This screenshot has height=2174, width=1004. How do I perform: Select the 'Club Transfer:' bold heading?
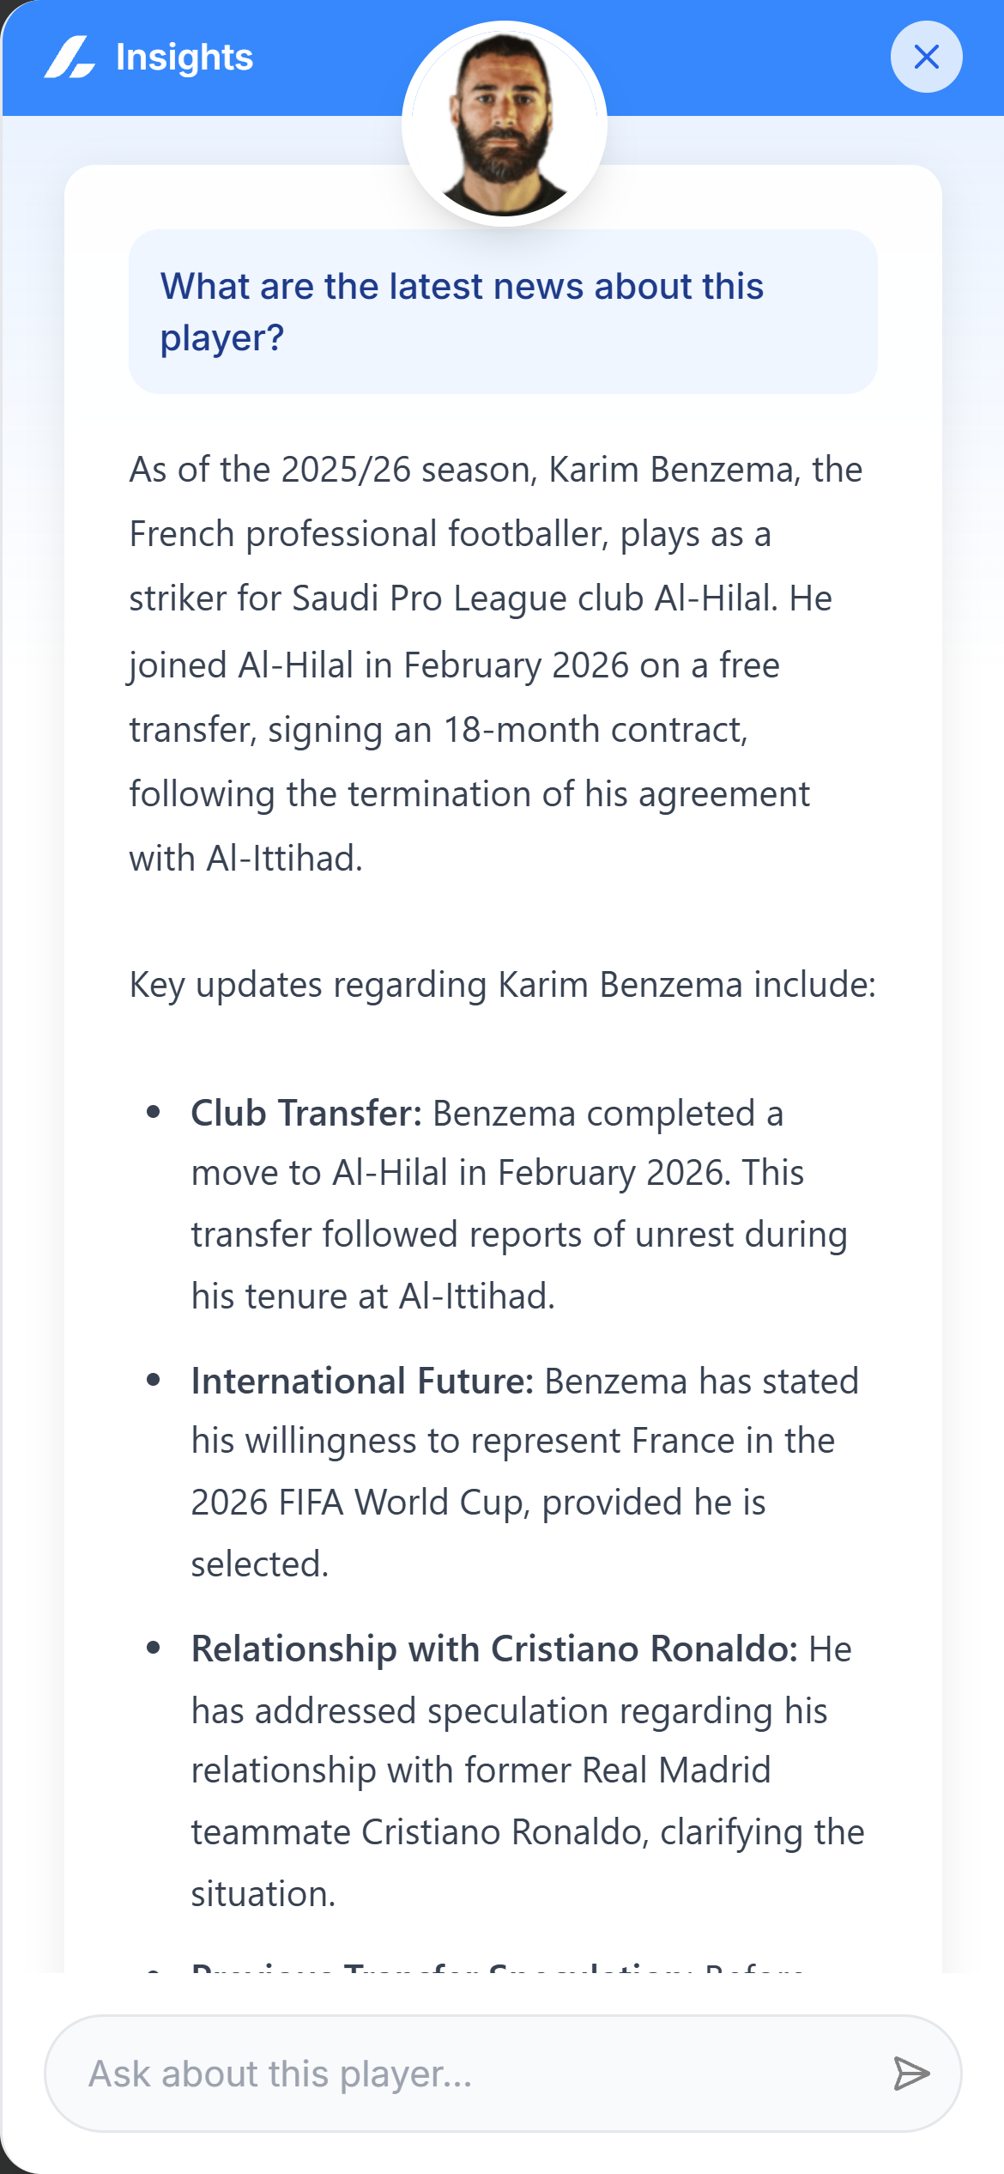click(x=306, y=1114)
